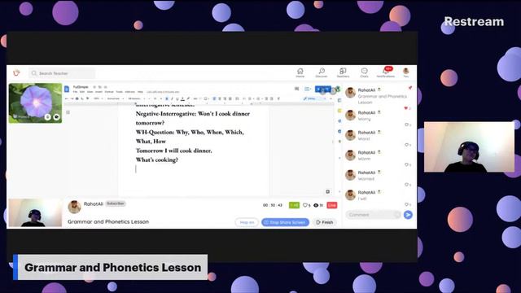Open the View menu in Docs

click(x=90, y=92)
